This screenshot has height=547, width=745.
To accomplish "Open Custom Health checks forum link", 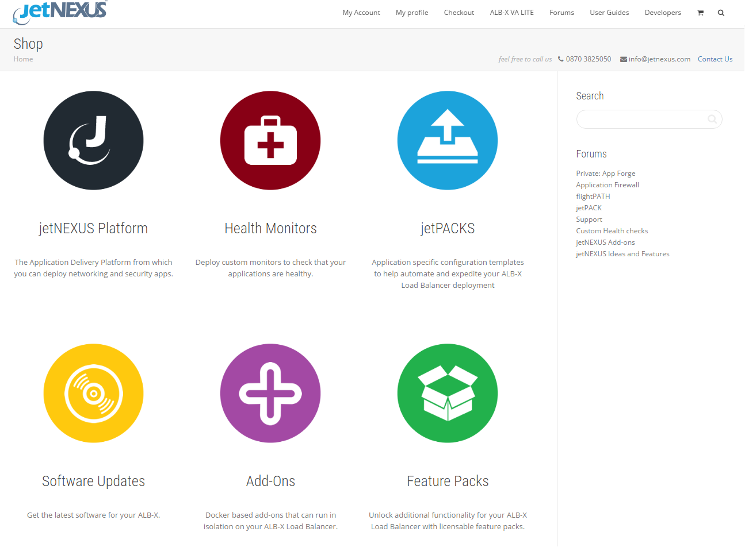I will coord(612,231).
